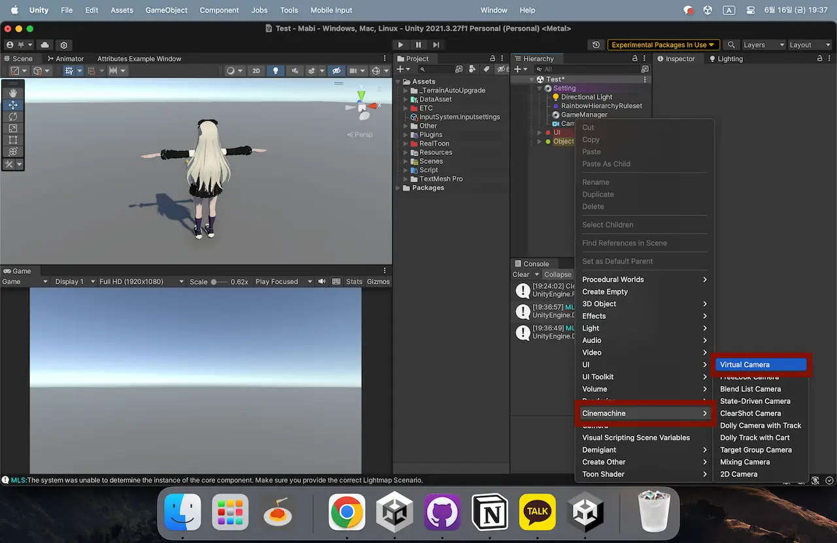
Task: Open Chrome from the Dock
Action: 347,511
